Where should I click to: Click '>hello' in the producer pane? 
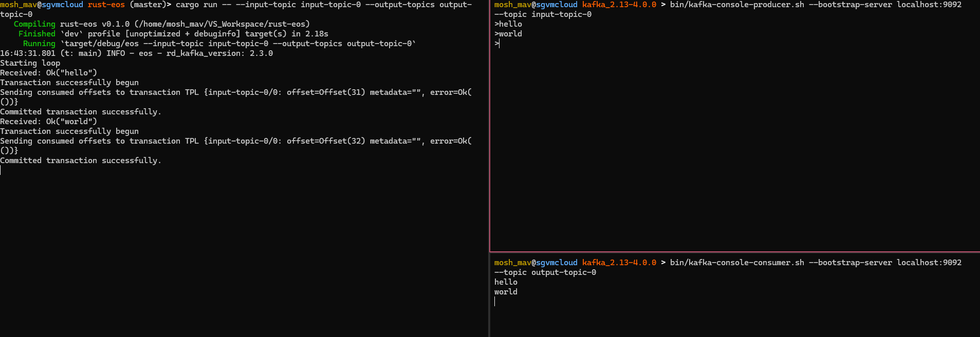coord(508,24)
